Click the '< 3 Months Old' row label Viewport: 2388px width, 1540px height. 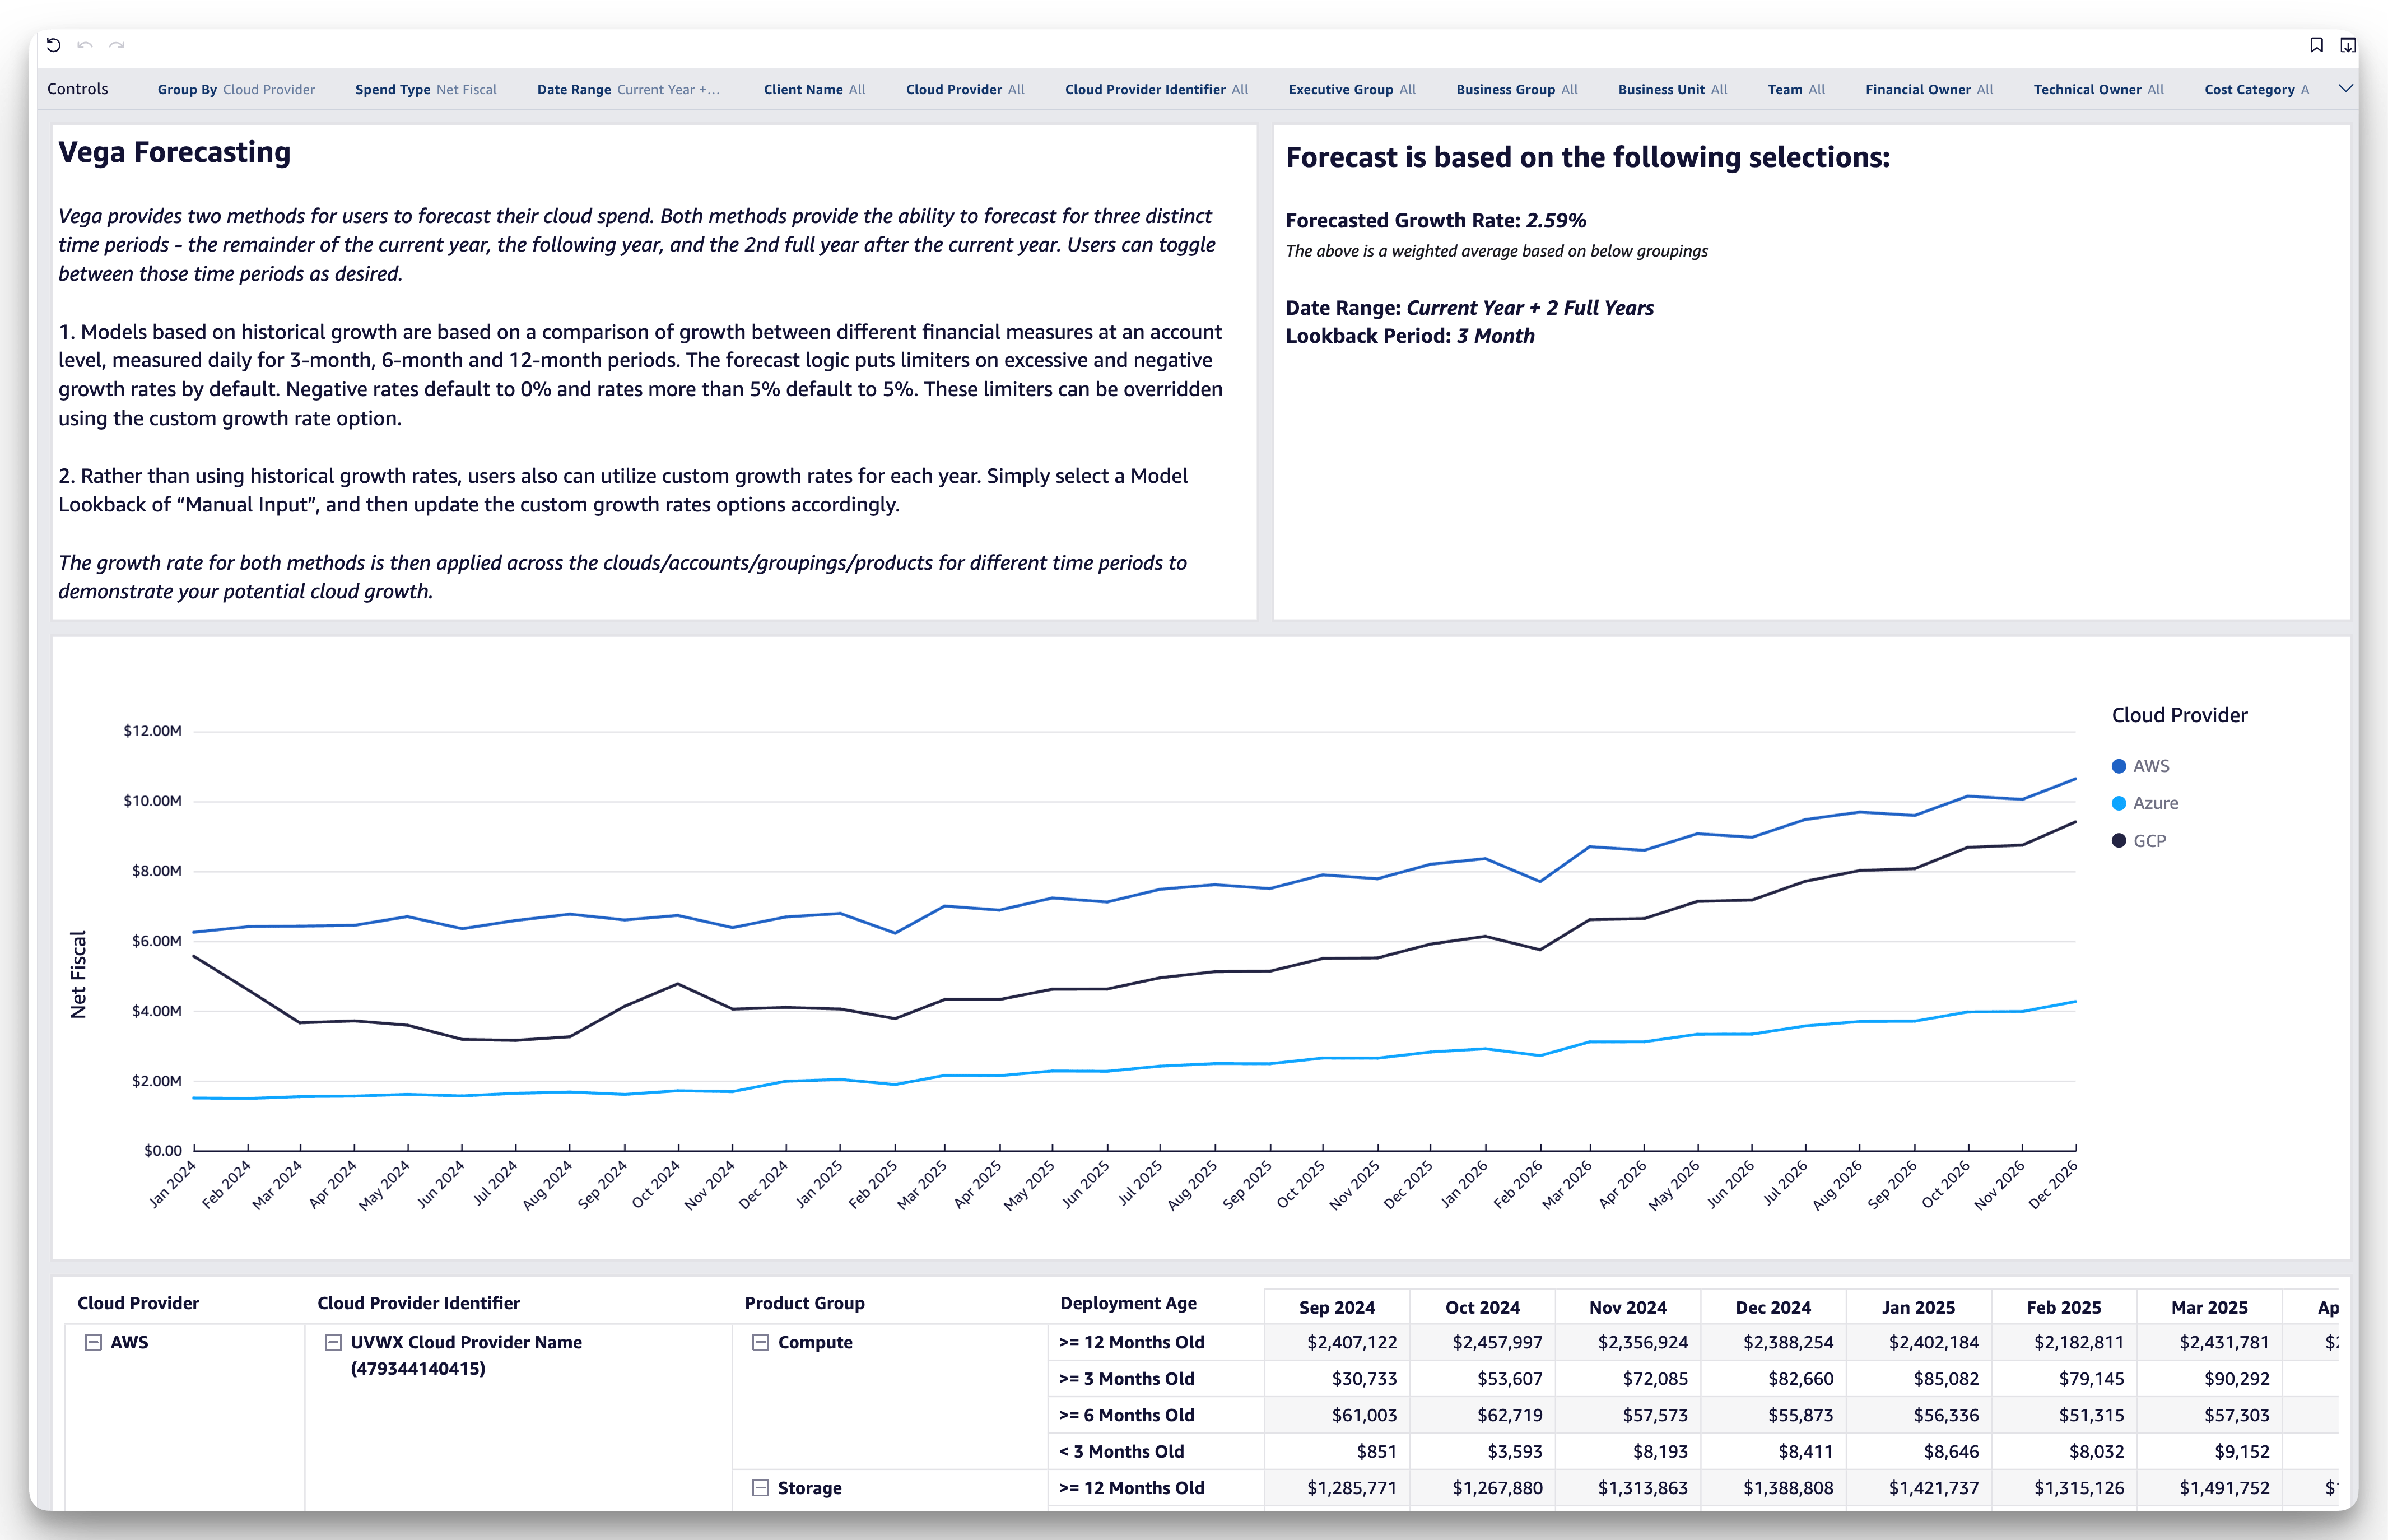pyautogui.click(x=1122, y=1452)
